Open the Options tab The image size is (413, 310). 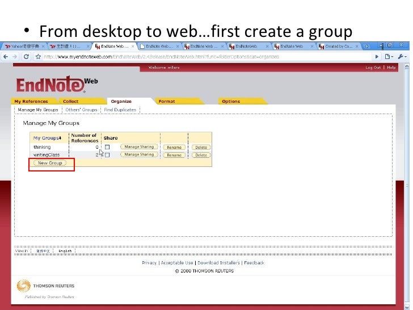click(x=231, y=101)
